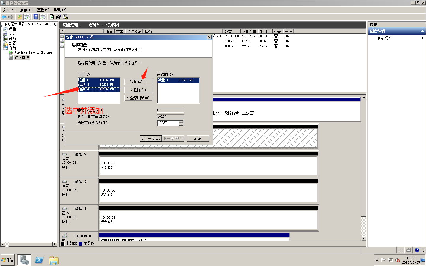Click the up one level folder icon
426x266 pixels.
20,17
